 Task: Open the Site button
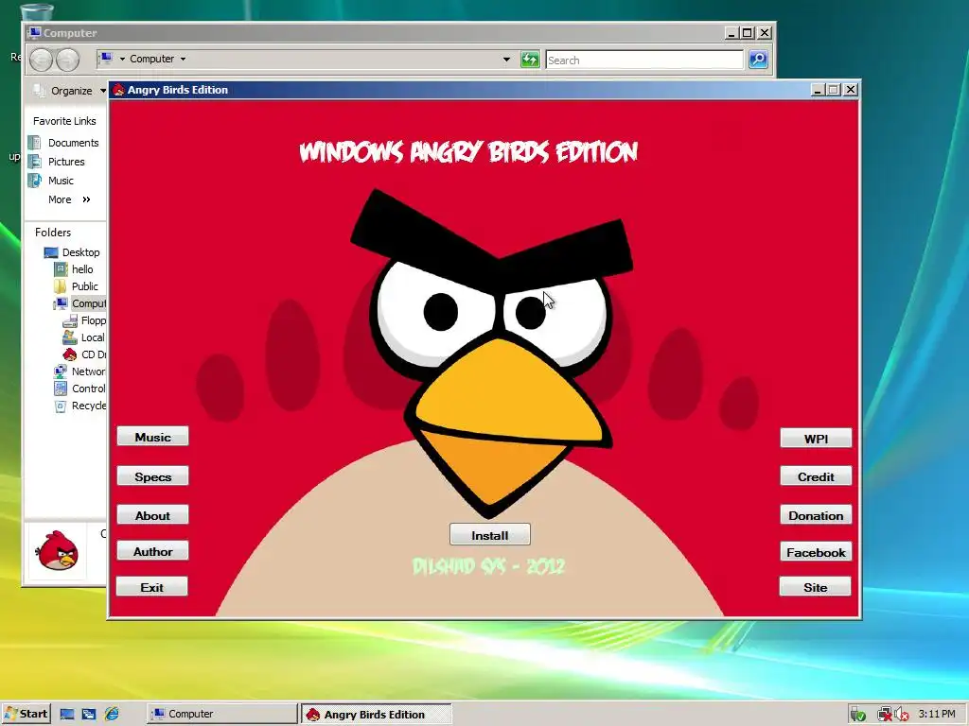point(815,586)
